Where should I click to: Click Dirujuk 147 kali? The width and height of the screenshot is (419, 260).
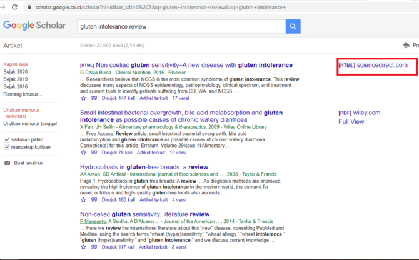pos(118,98)
